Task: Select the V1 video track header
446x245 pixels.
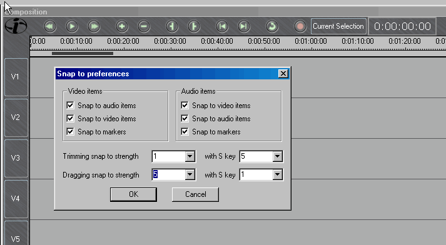Action: point(16,77)
